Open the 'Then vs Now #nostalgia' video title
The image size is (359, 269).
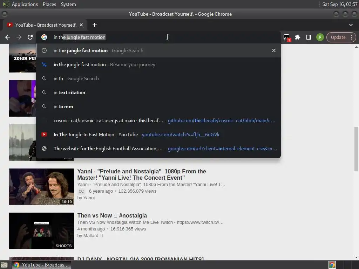[112, 216]
